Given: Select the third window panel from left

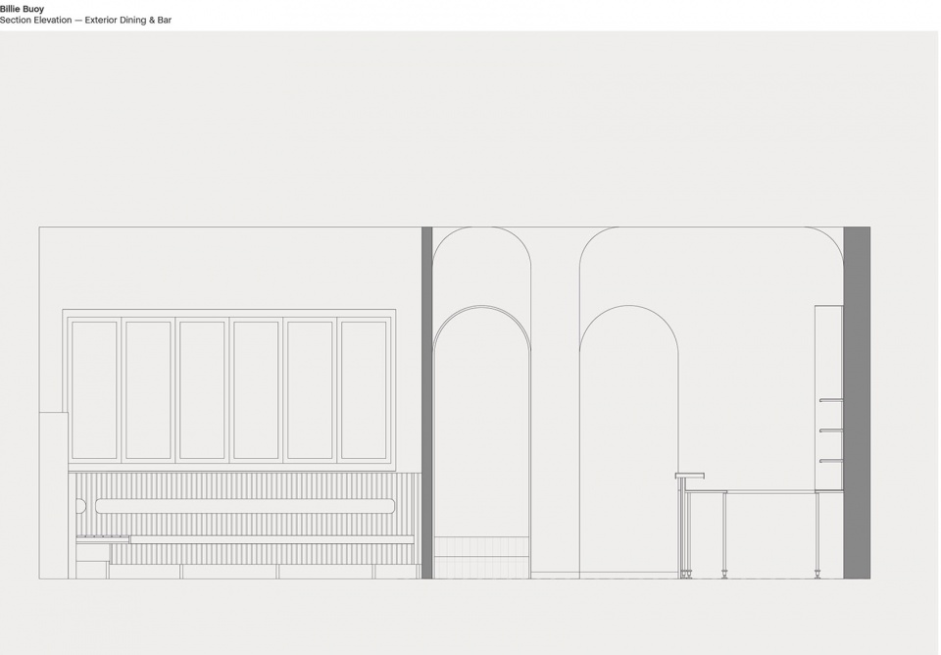Looking at the screenshot, I should (x=202, y=389).
